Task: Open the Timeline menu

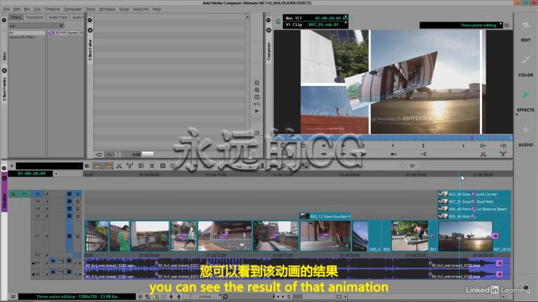Action: pyautogui.click(x=52, y=9)
